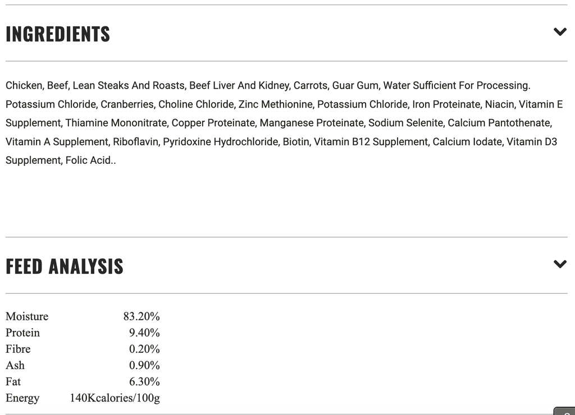575x415 pixels.
Task: Click the 0.20% fibre value
Action: (x=144, y=349)
